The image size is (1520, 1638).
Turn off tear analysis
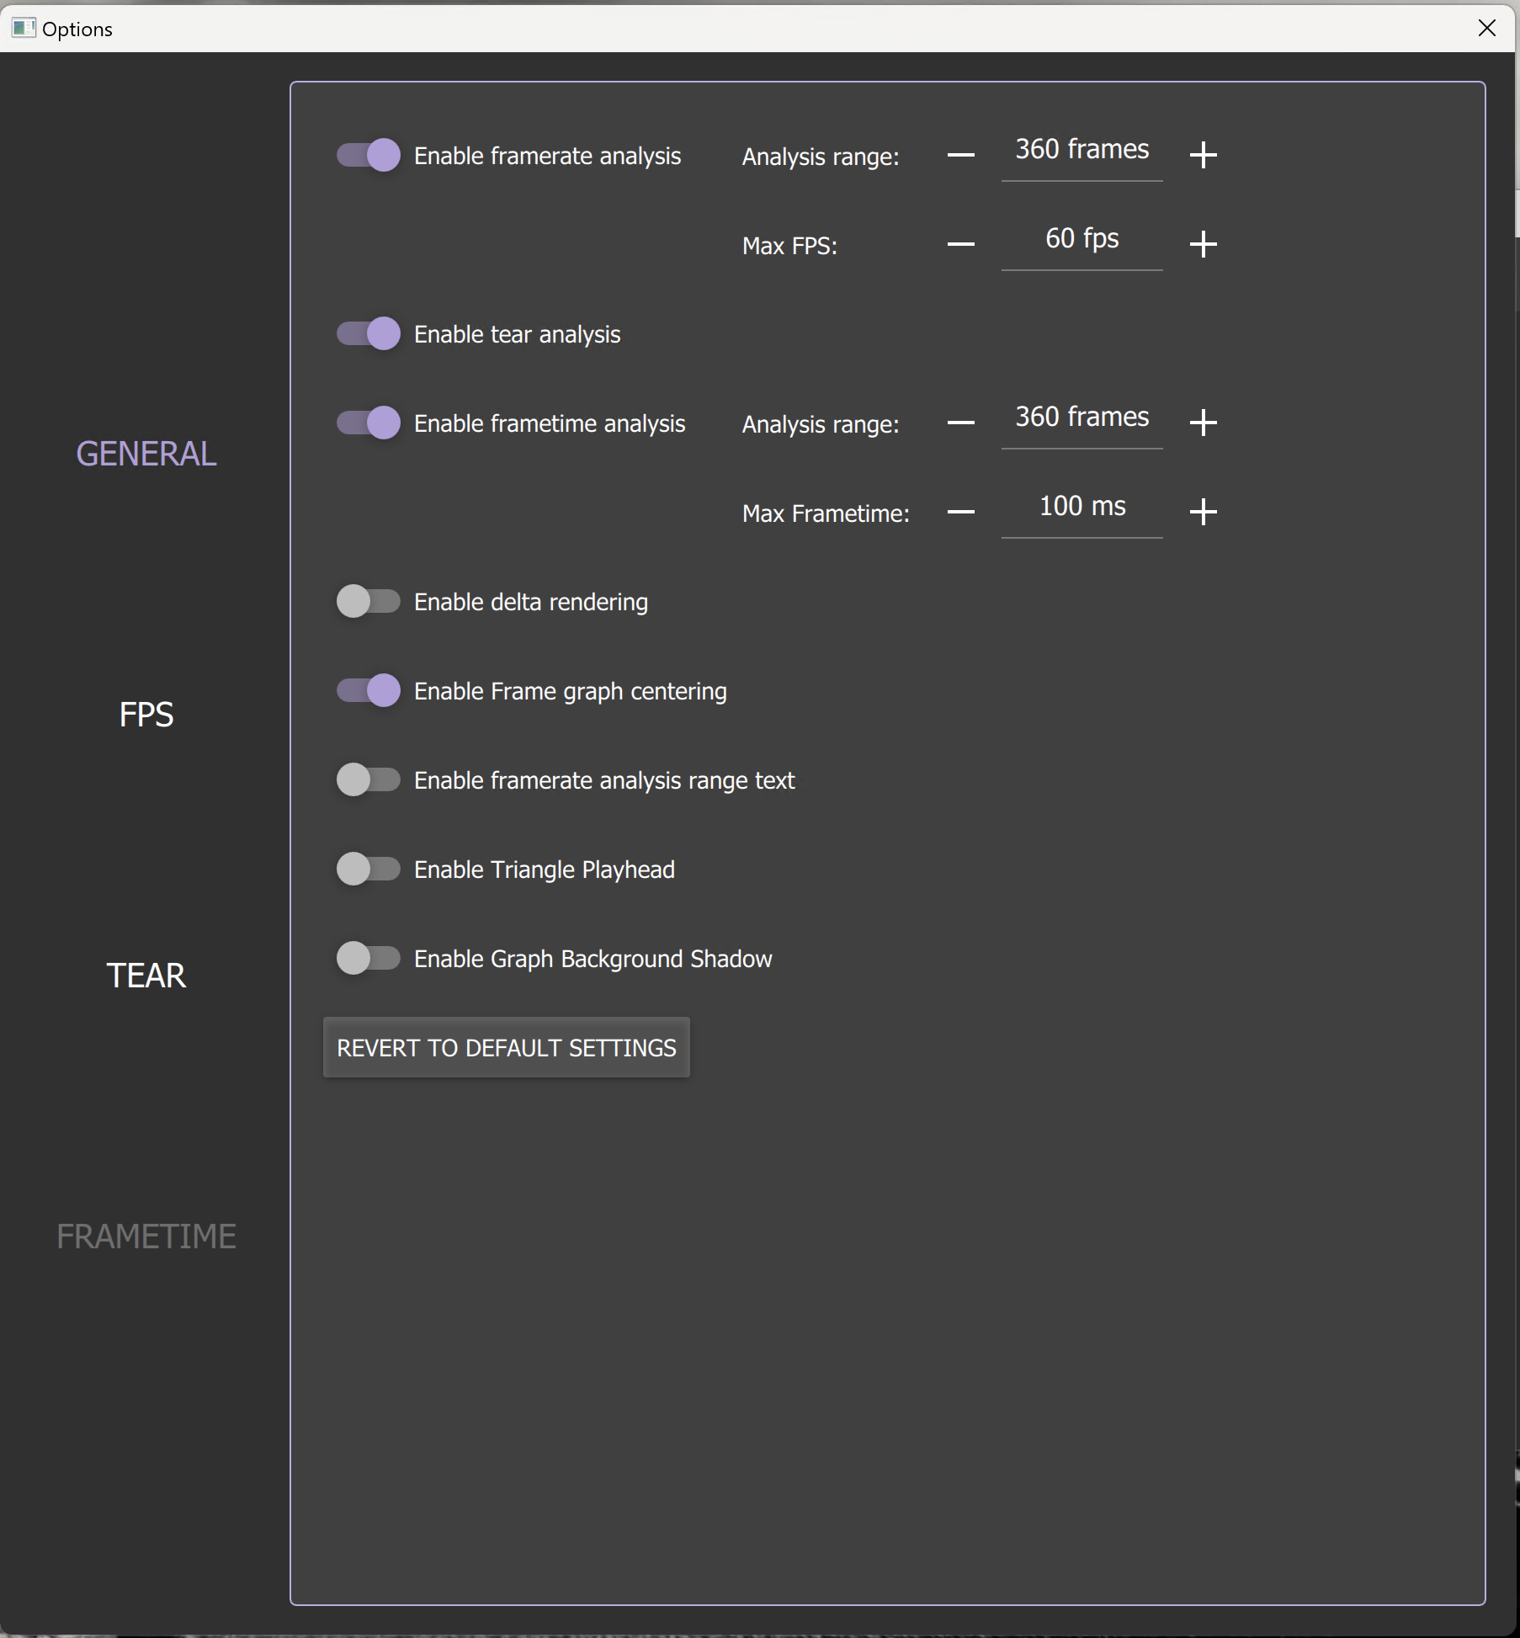coord(368,333)
